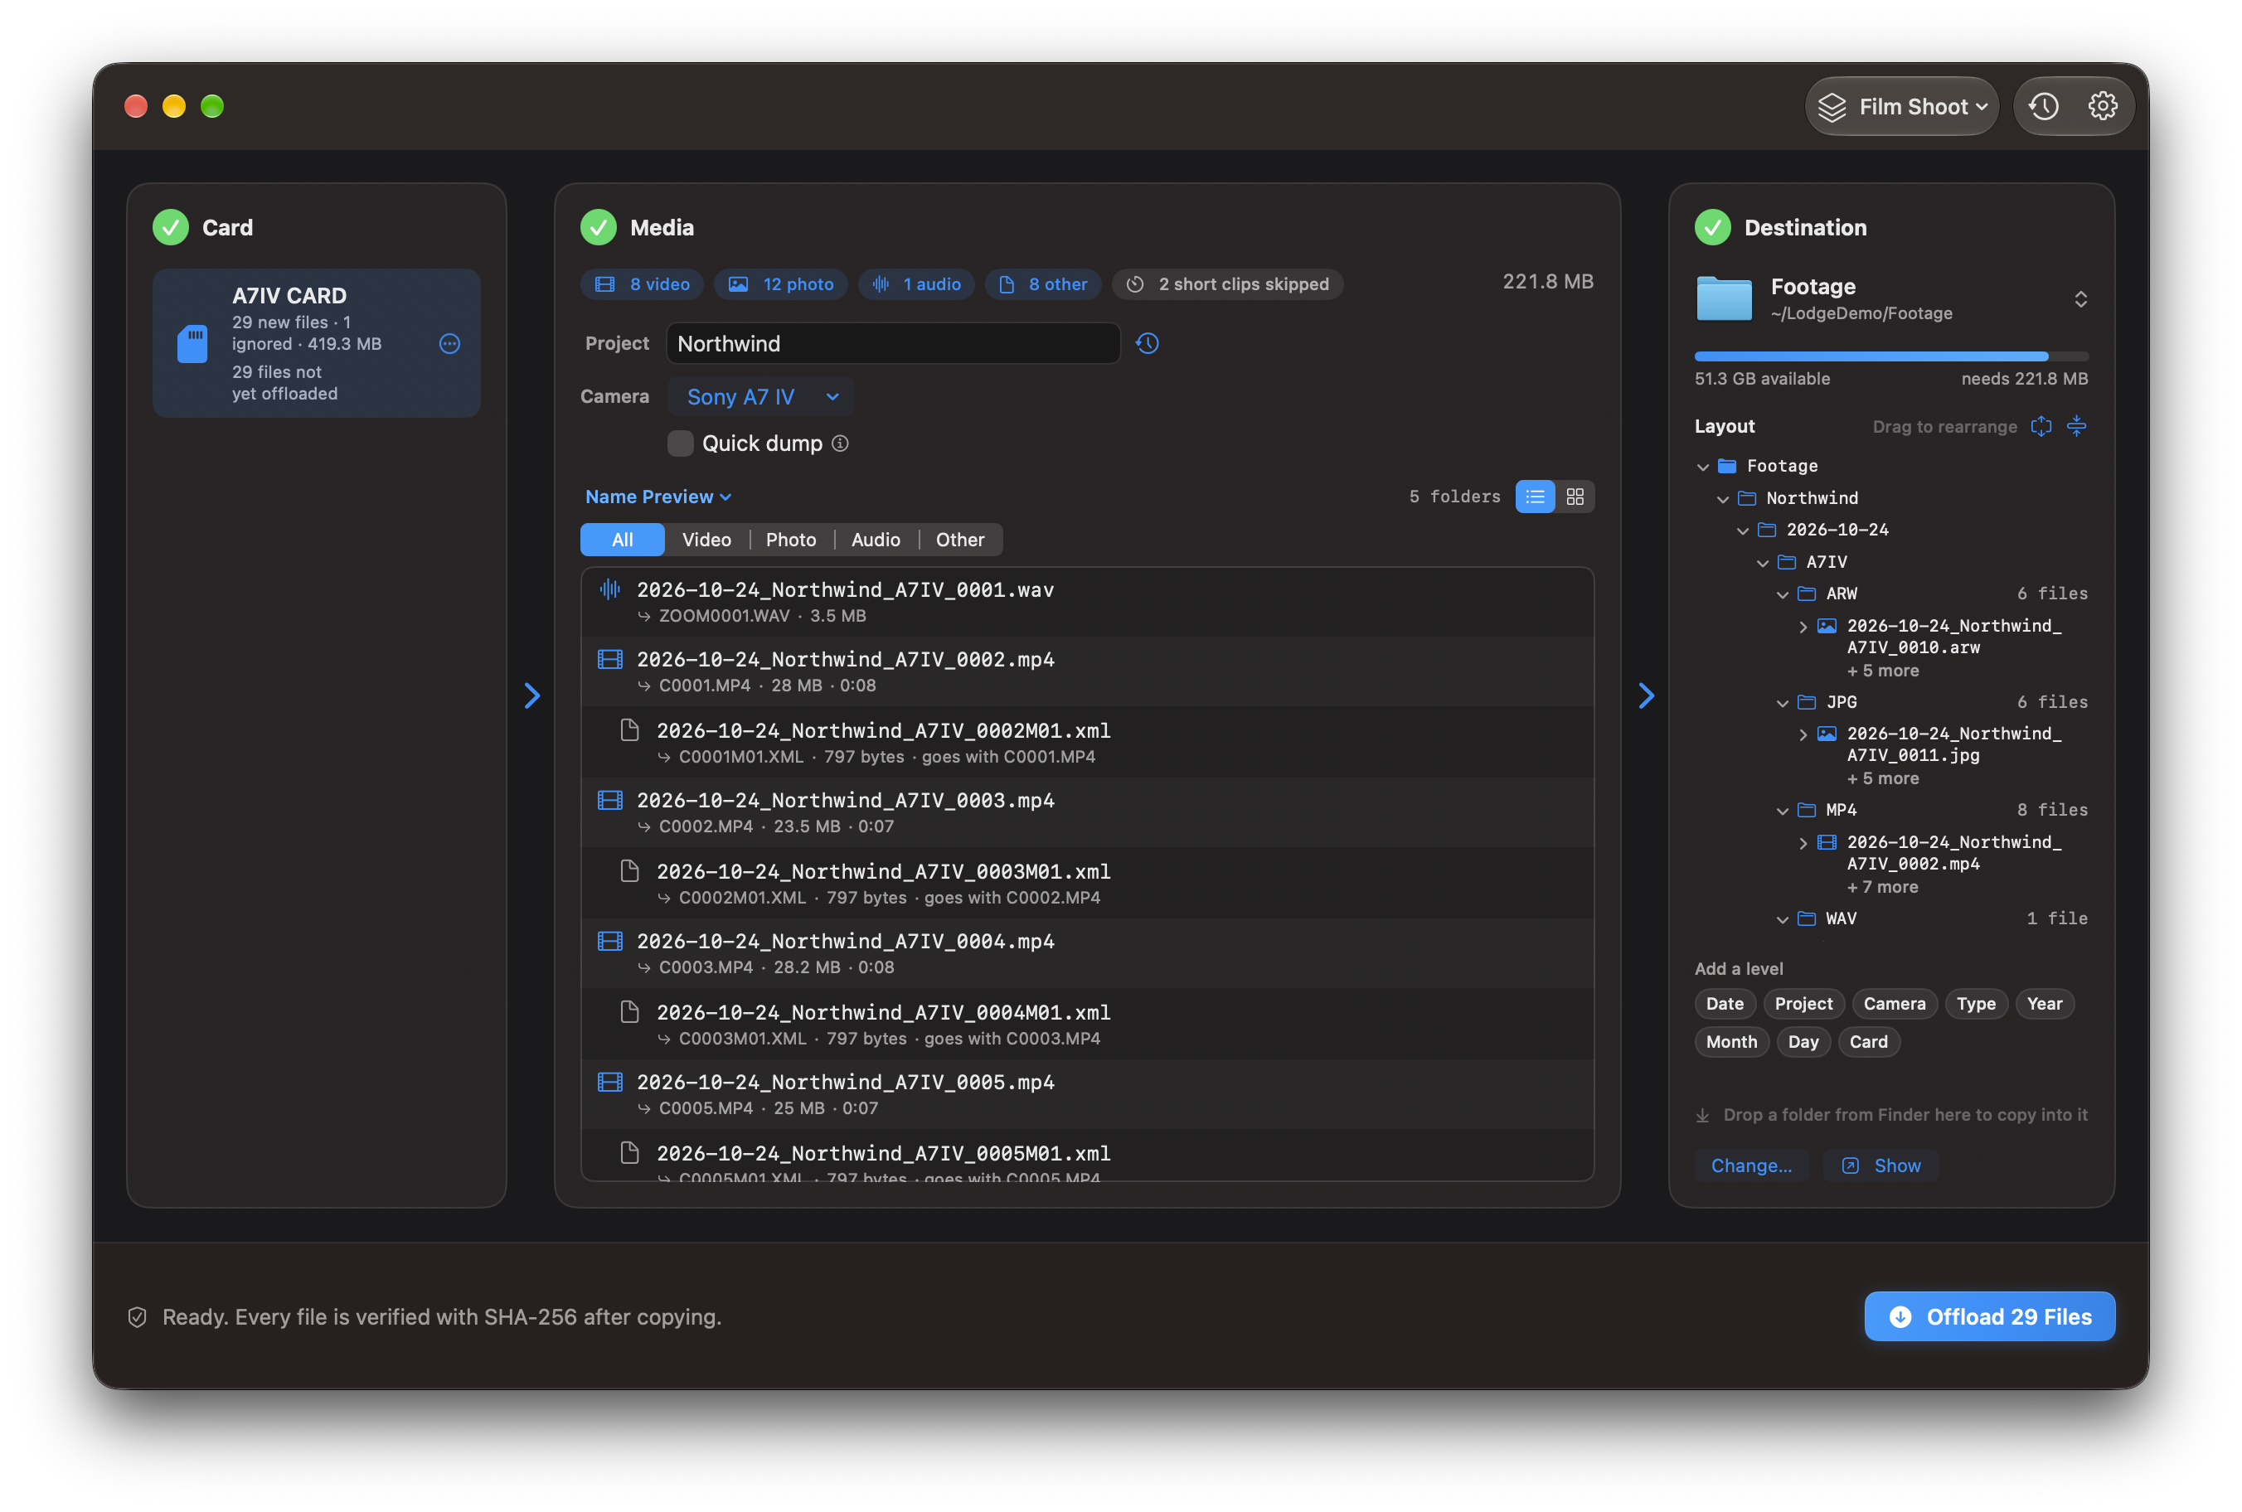Click the collapse-all icon in Layout header

coord(2076,426)
